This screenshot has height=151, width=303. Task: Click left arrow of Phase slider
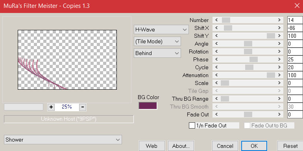coord(216,59)
